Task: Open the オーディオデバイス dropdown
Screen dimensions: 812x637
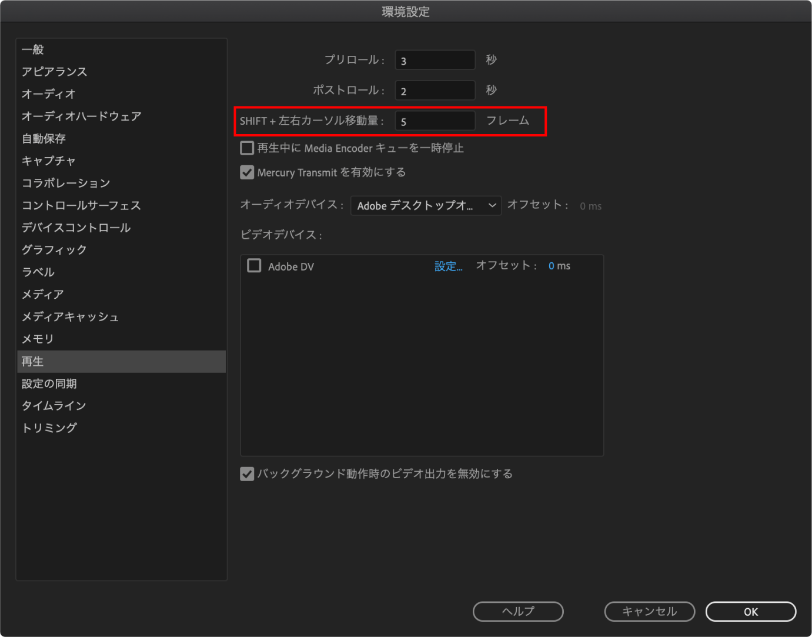Action: click(426, 205)
